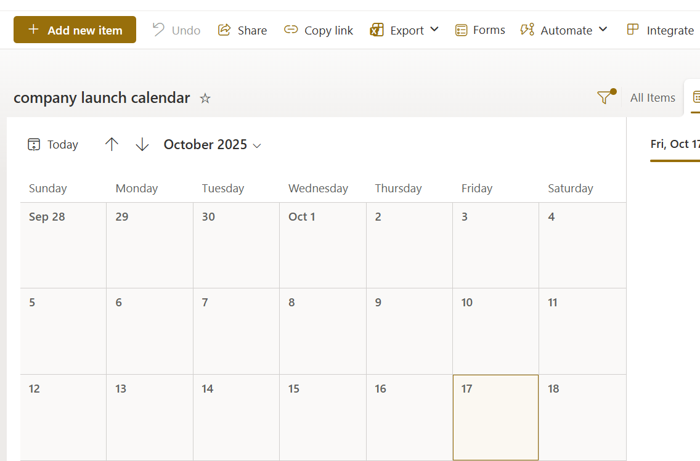Click the Export to Excel icon
The height and width of the screenshot is (461, 700).
coord(376,29)
